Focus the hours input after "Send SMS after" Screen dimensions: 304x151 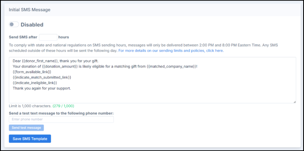[48, 37]
